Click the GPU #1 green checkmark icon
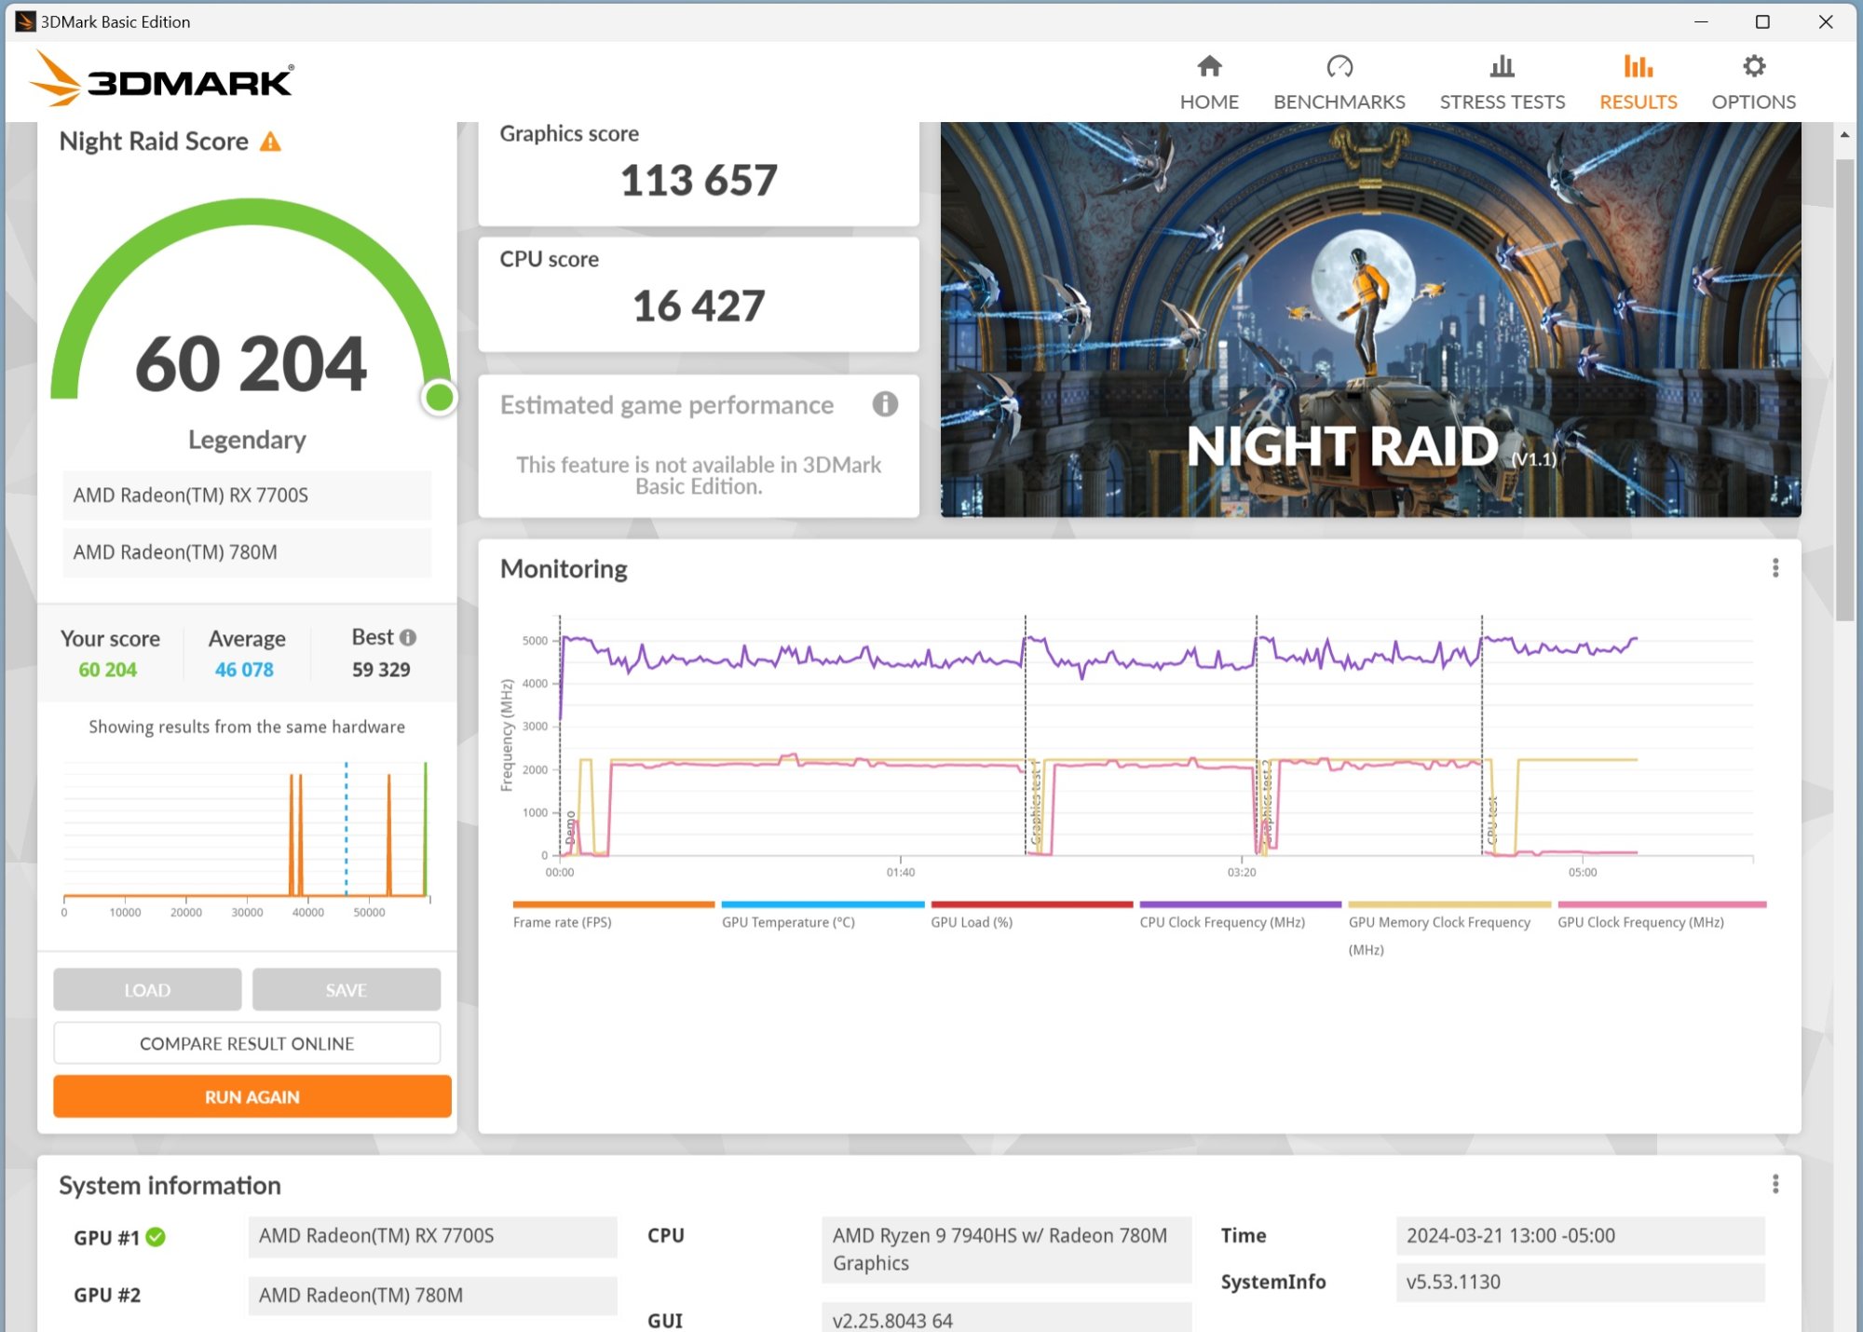1863x1332 pixels. (x=156, y=1237)
